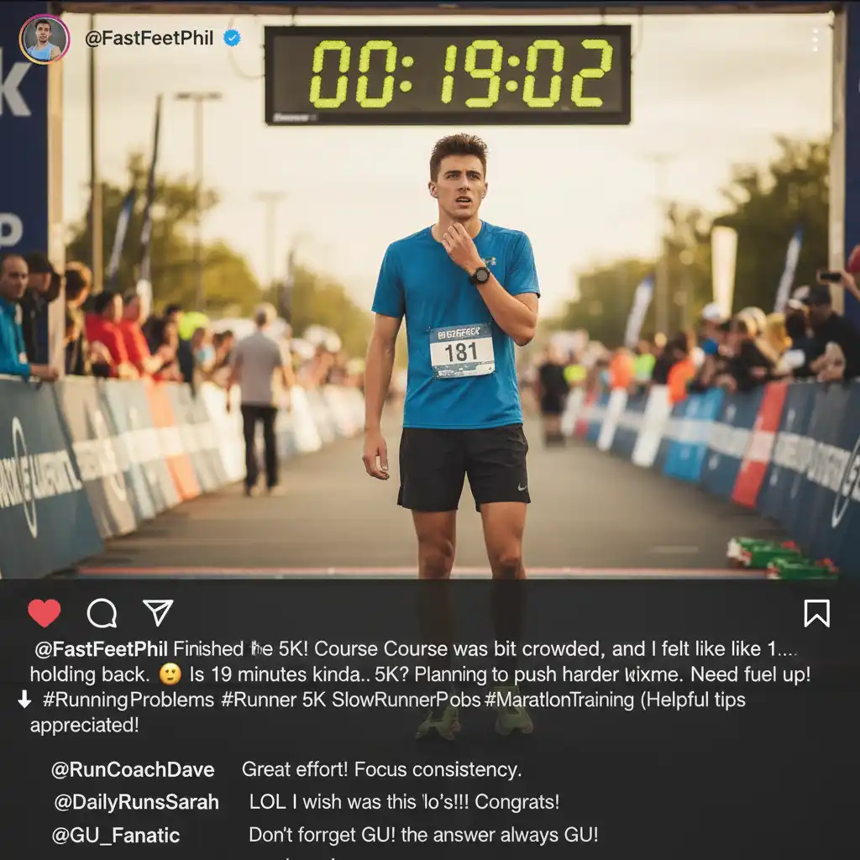The width and height of the screenshot is (860, 860).
Task: Like the post with the heart icon
Action: (x=45, y=612)
